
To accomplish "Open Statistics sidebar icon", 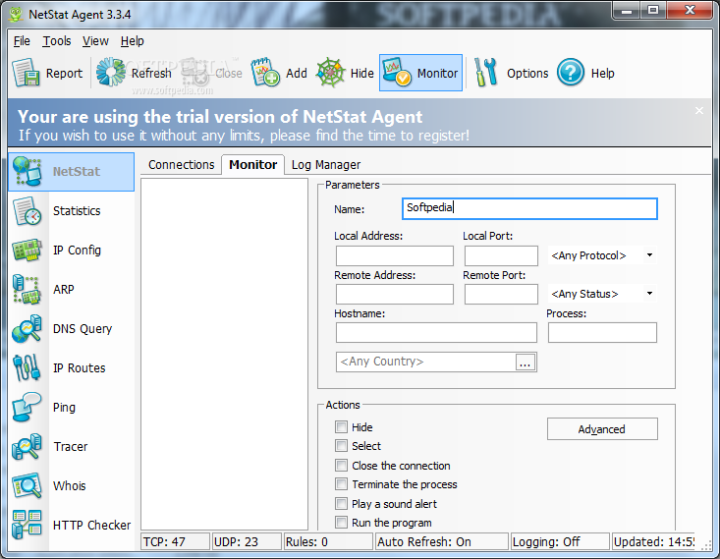I will pyautogui.click(x=28, y=211).
